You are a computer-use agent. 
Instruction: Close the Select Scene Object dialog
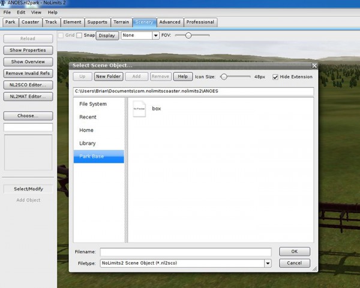(x=314, y=65)
